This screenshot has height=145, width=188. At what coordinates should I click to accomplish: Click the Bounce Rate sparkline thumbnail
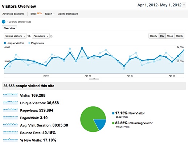(10, 133)
